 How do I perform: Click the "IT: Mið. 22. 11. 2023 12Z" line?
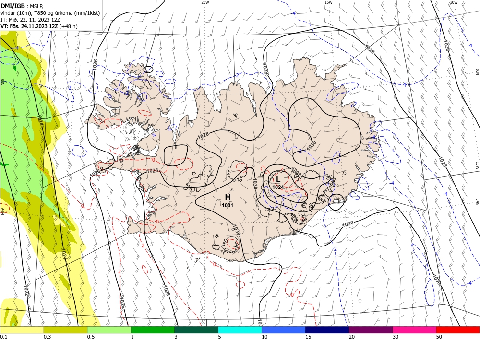30,20
